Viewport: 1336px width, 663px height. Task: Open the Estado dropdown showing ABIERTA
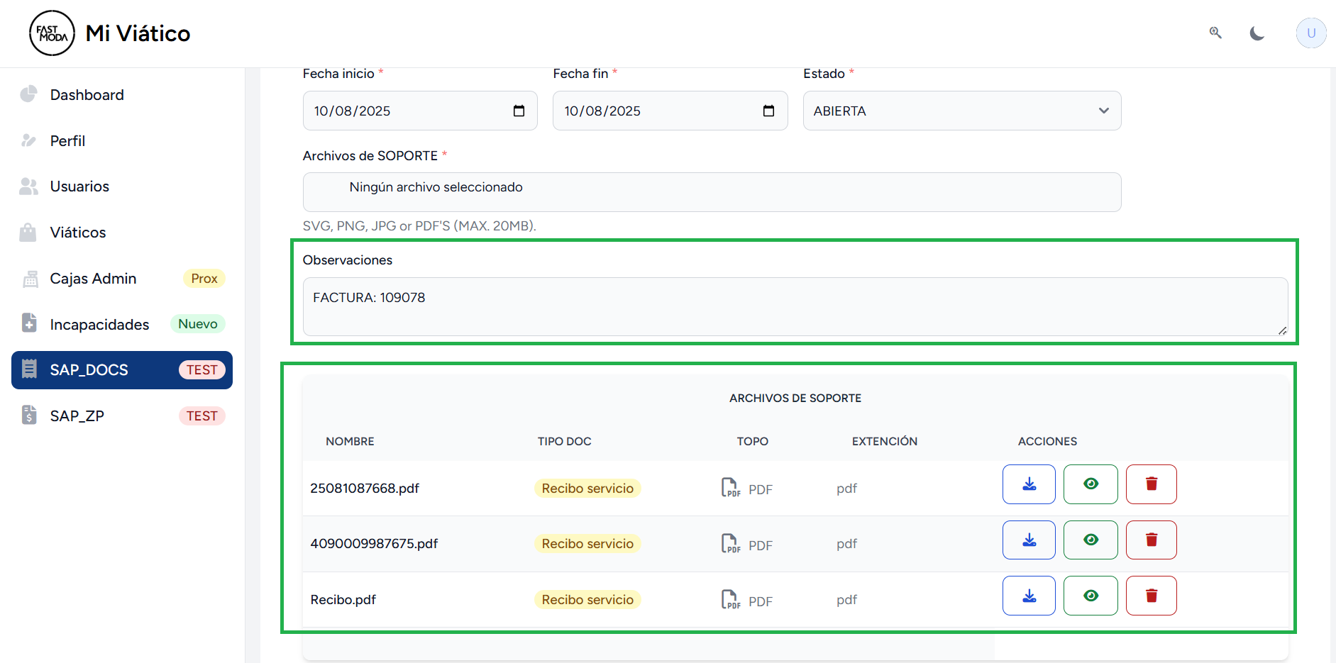click(961, 111)
